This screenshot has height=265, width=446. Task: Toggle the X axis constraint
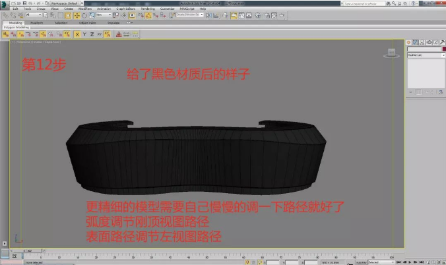tap(77, 34)
